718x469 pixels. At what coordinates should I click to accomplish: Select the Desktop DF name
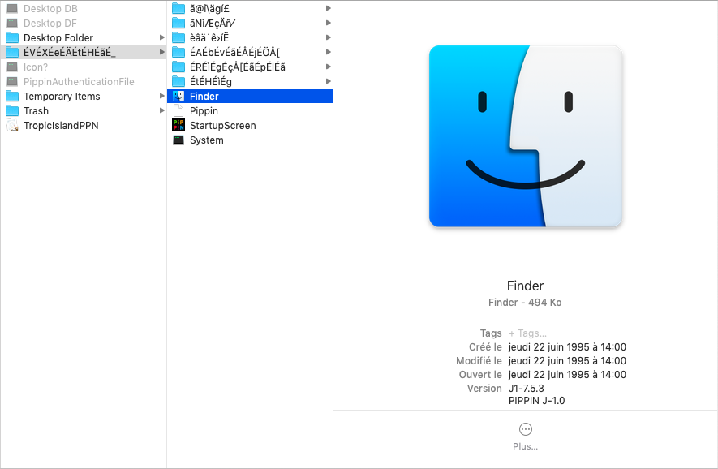coord(50,23)
